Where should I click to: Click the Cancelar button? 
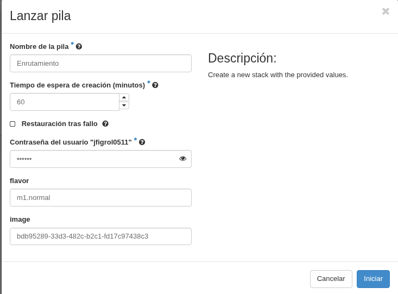tap(331, 279)
